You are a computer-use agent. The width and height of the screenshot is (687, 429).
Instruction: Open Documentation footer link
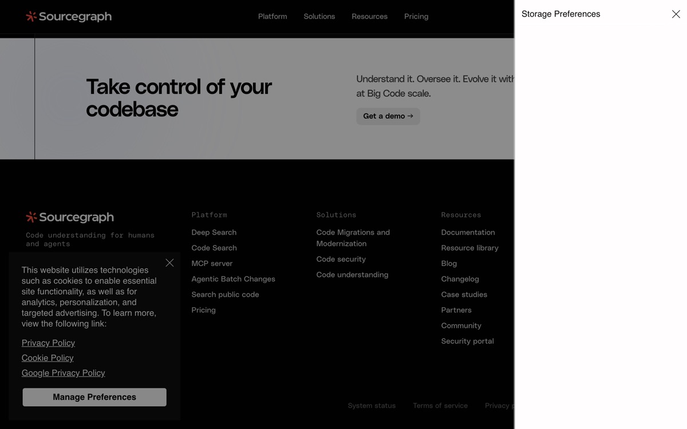point(468,232)
